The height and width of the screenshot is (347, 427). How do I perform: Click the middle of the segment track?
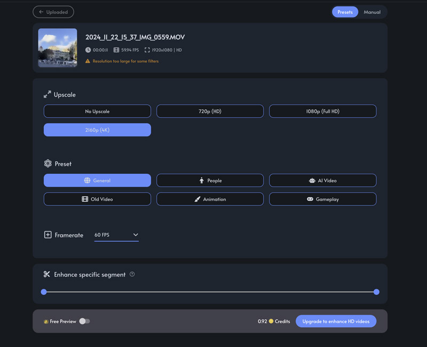point(210,292)
